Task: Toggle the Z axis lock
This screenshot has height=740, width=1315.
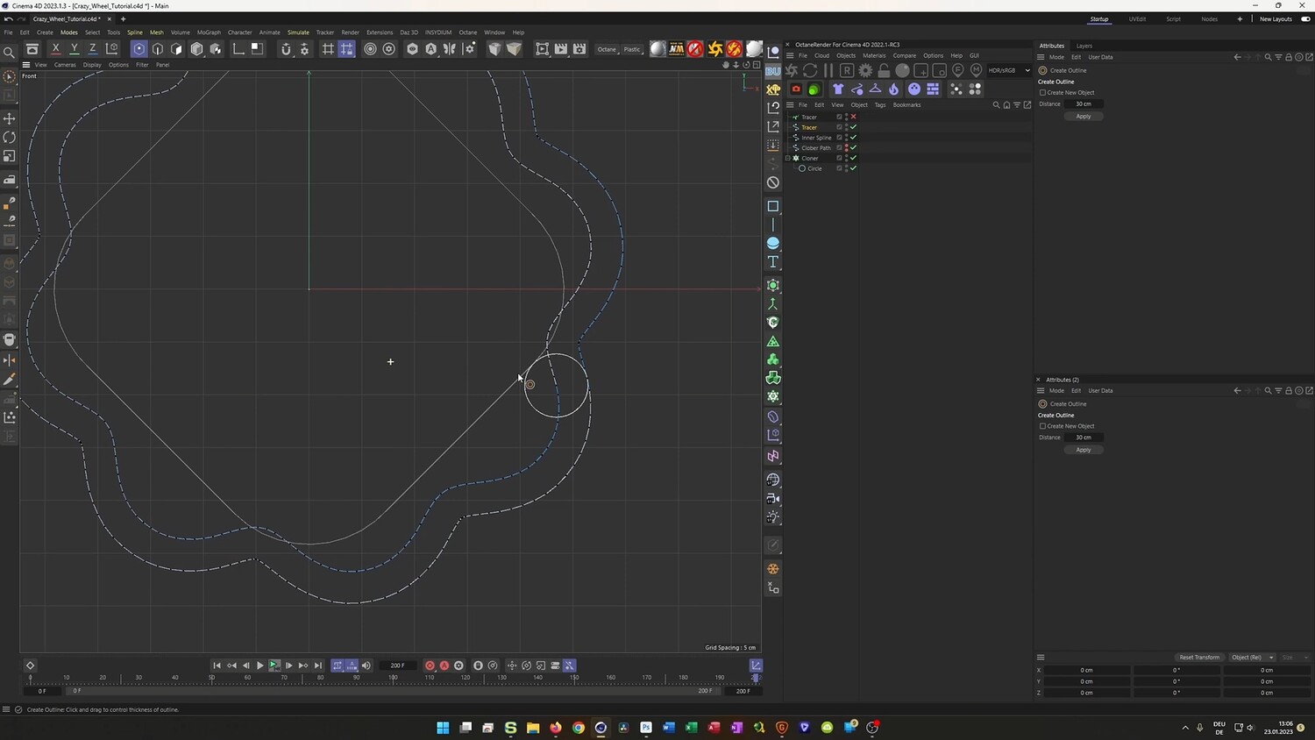Action: click(93, 49)
